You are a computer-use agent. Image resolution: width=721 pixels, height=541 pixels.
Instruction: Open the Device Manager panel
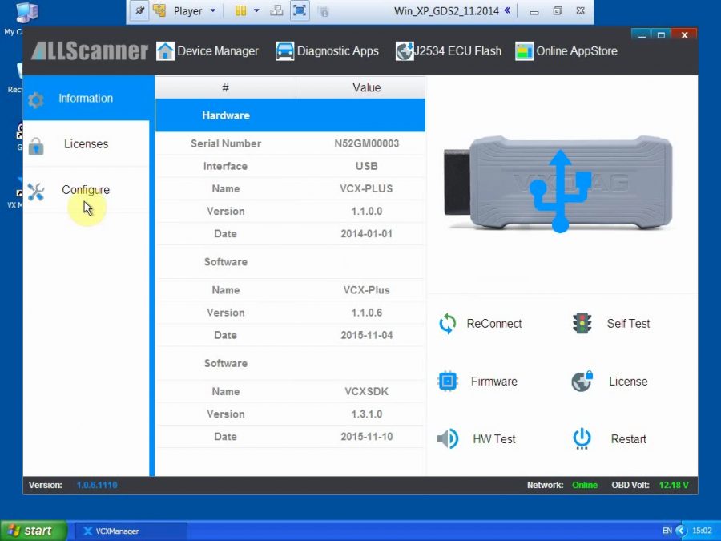[207, 50]
